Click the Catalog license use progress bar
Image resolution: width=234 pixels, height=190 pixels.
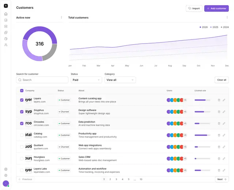202,135
